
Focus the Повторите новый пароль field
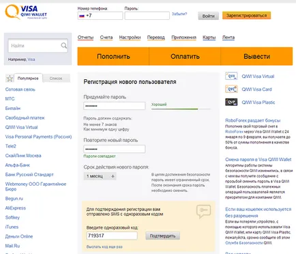115,149
